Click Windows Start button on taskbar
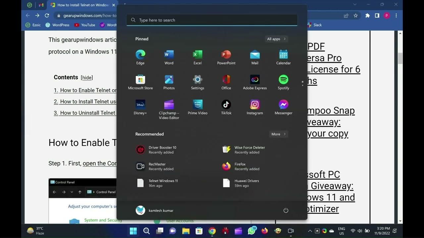 [x=133, y=231]
